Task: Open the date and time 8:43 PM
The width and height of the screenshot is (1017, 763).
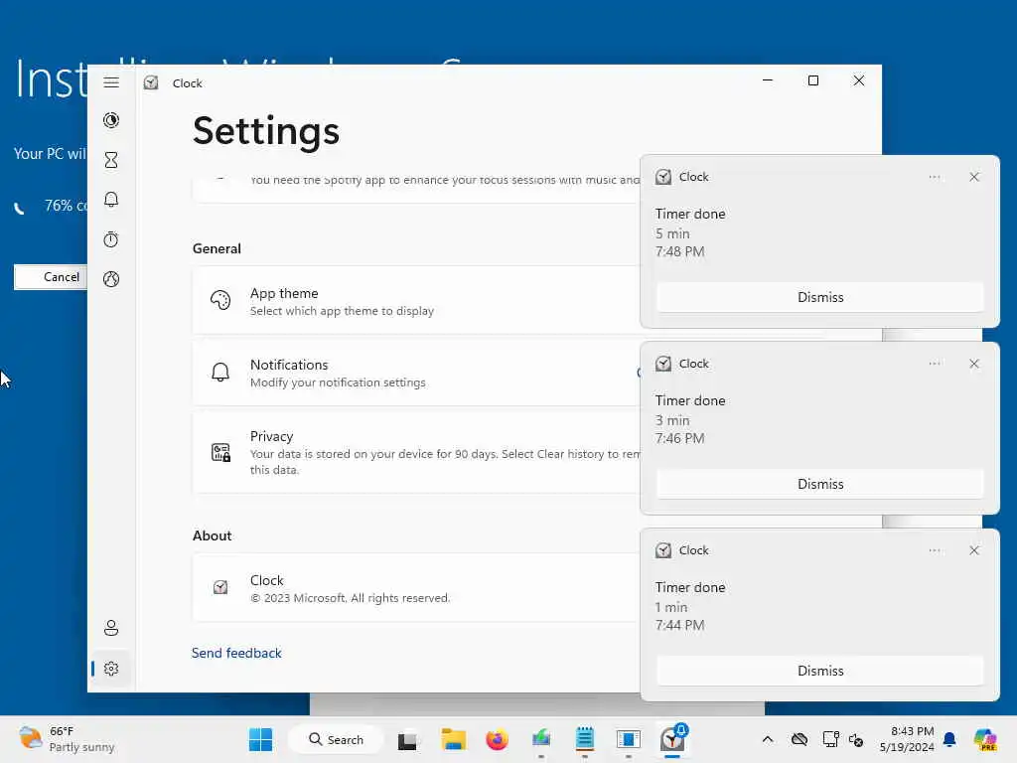Action: tap(906, 739)
